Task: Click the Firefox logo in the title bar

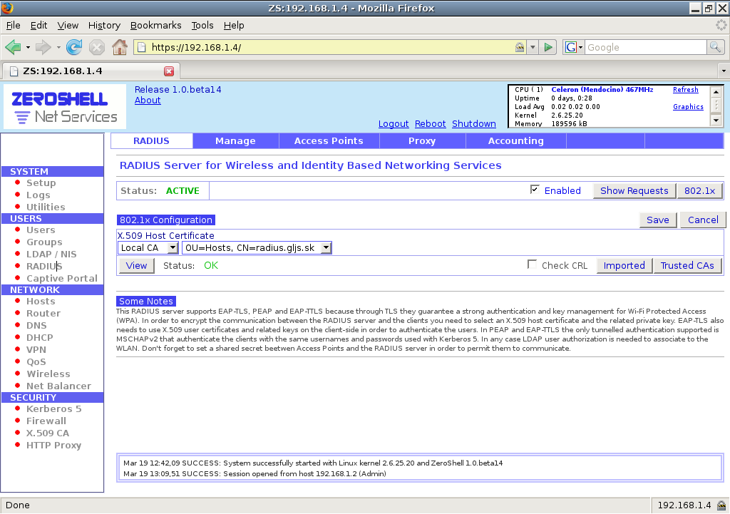Action: point(7,8)
